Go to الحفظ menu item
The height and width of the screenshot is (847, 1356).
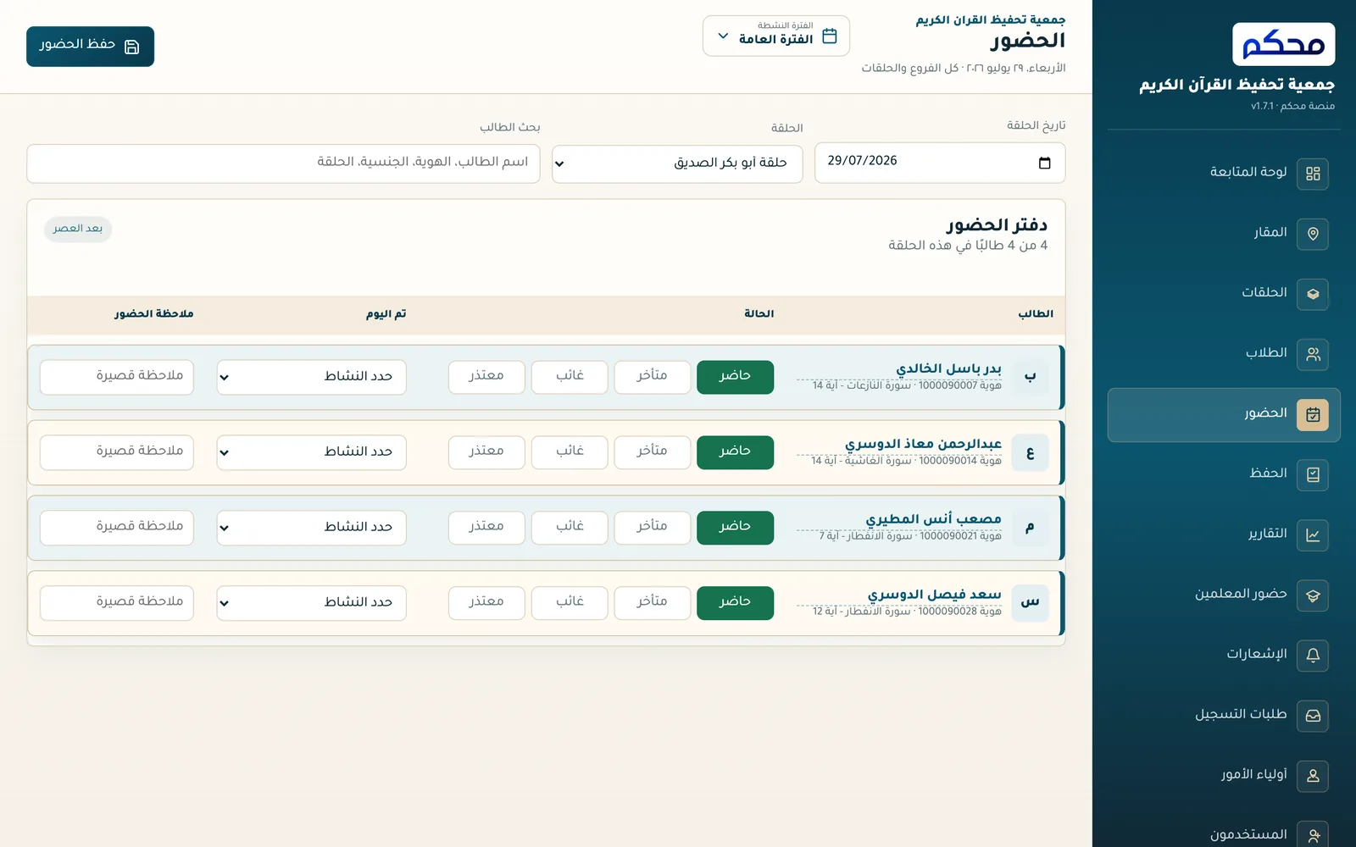coord(1224,475)
